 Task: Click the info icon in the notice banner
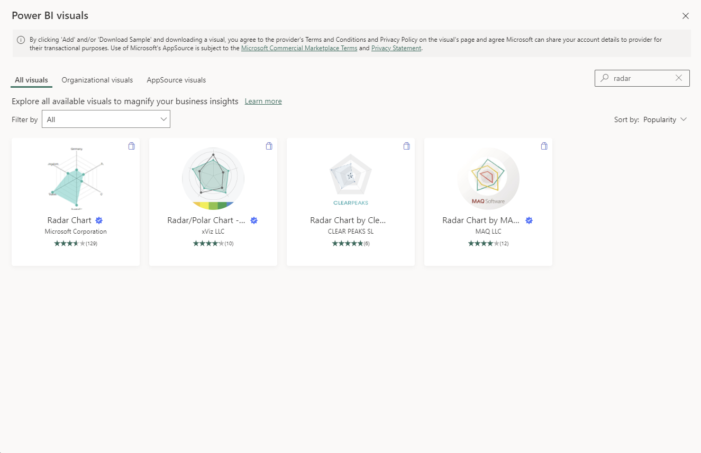(21, 40)
